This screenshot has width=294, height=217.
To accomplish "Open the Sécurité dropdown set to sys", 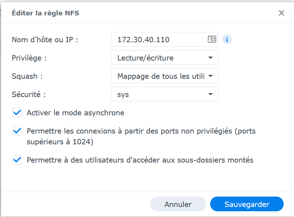I will click(x=164, y=95).
